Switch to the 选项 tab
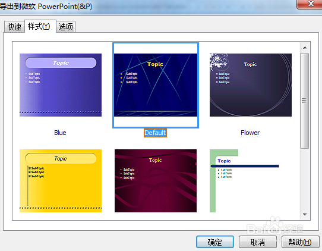The height and width of the screenshot is (251, 322). coord(66,27)
